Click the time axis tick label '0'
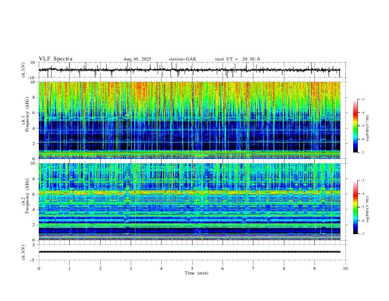The image size is (389, 301). point(39,269)
